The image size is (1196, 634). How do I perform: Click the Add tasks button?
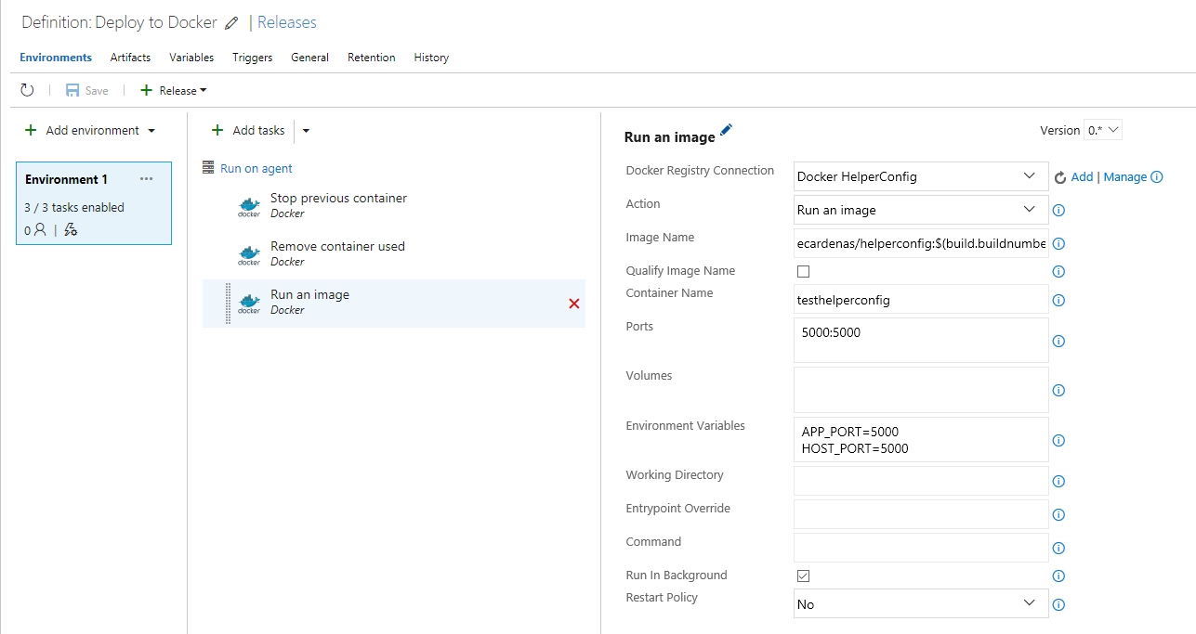pyautogui.click(x=248, y=131)
